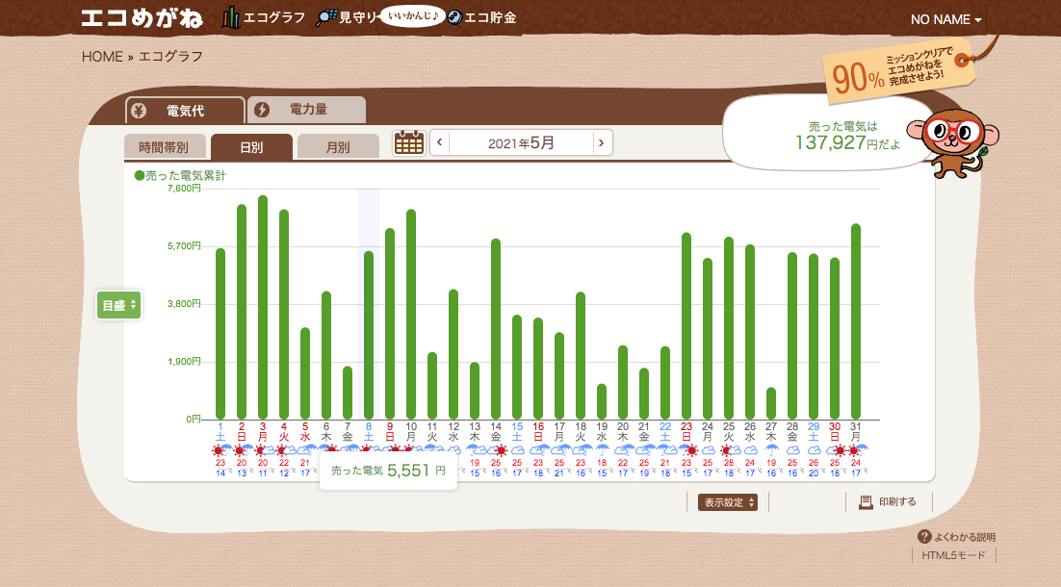Click the エコめがね logo
This screenshot has height=587, width=1061.
142,17
